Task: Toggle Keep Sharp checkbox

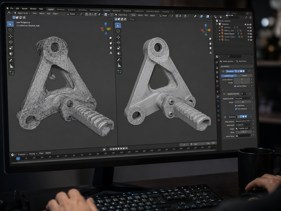Action: 236,106
